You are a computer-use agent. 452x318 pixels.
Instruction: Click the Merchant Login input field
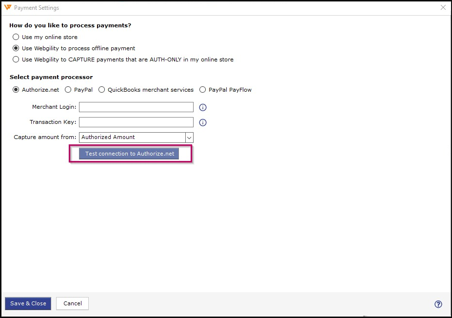click(136, 107)
